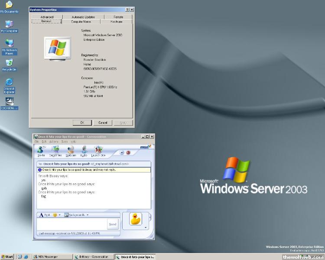Switch to the Advanced tab

pyautogui.click(x=47, y=17)
